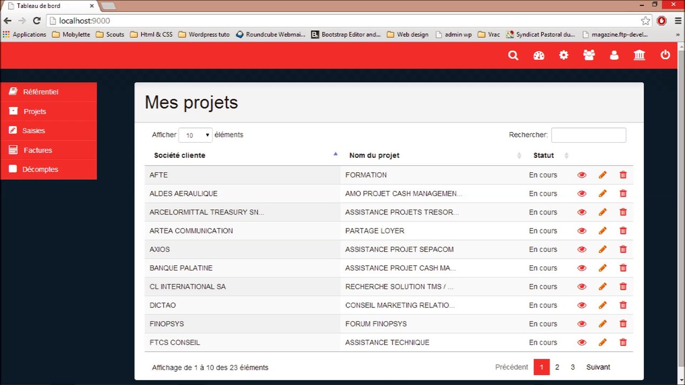Open the Wordpress tuto bookmark folder
The image size is (685, 385).
click(204, 34)
